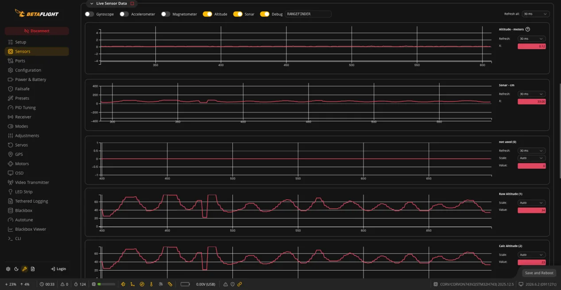Open the Setup tab

point(37,42)
